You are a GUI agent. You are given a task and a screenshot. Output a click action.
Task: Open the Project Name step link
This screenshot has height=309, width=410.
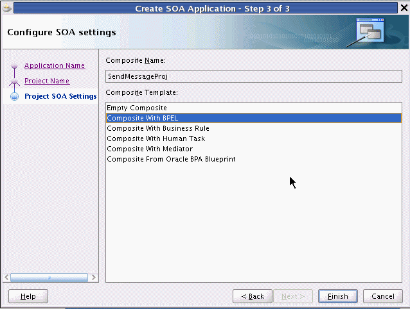(x=47, y=81)
